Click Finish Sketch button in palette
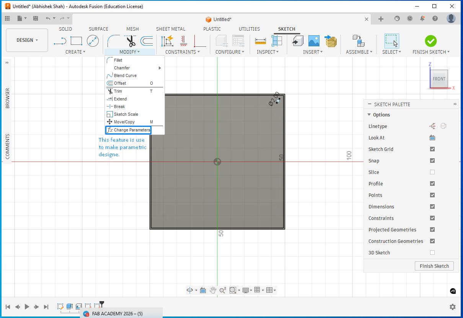 point(434,266)
